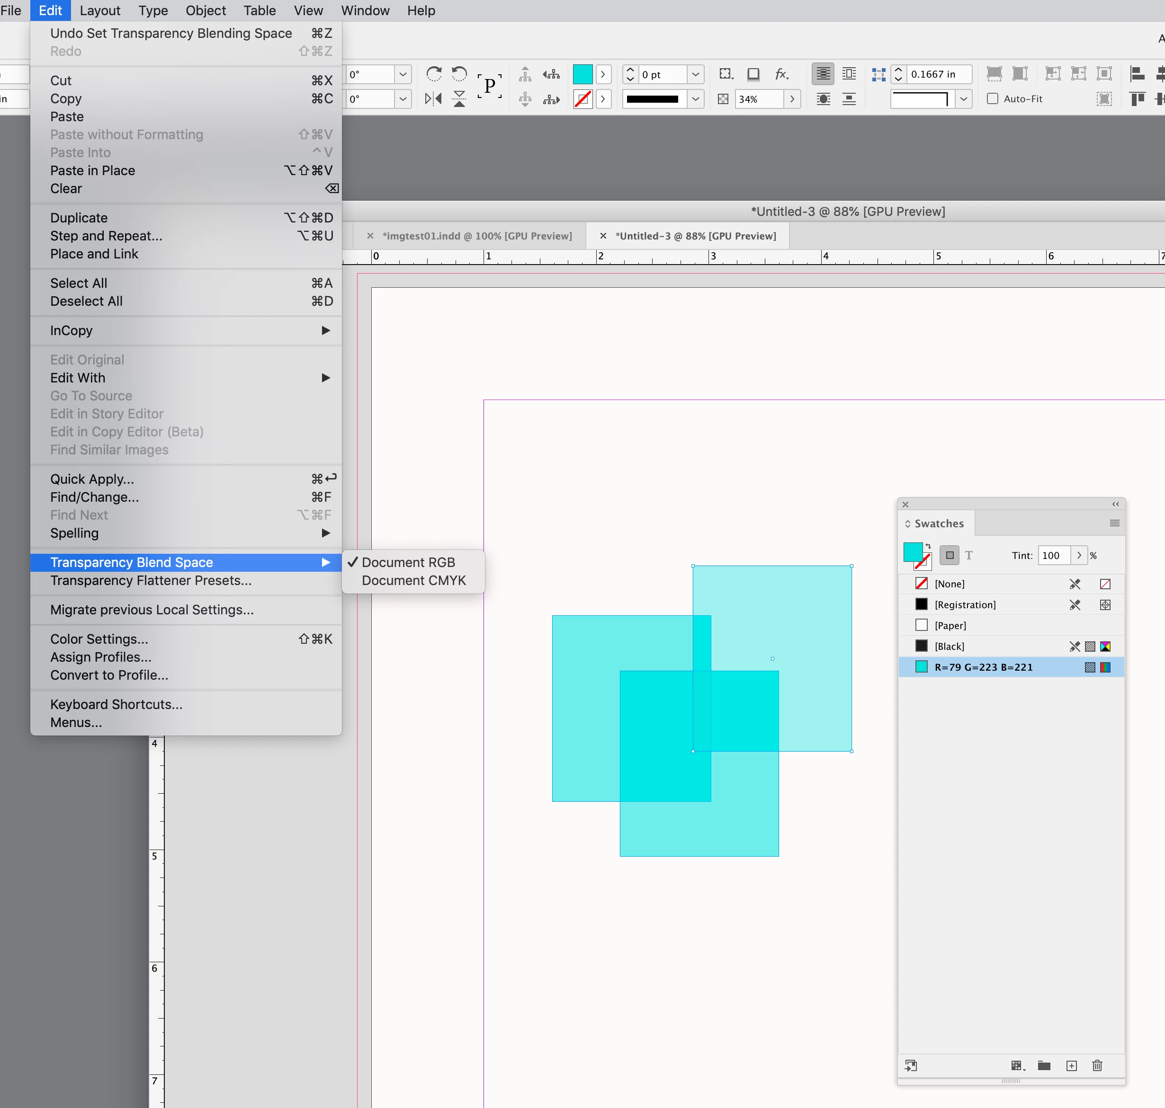Delete selected swatch with trash icon
The image size is (1165, 1108).
[1097, 1065]
